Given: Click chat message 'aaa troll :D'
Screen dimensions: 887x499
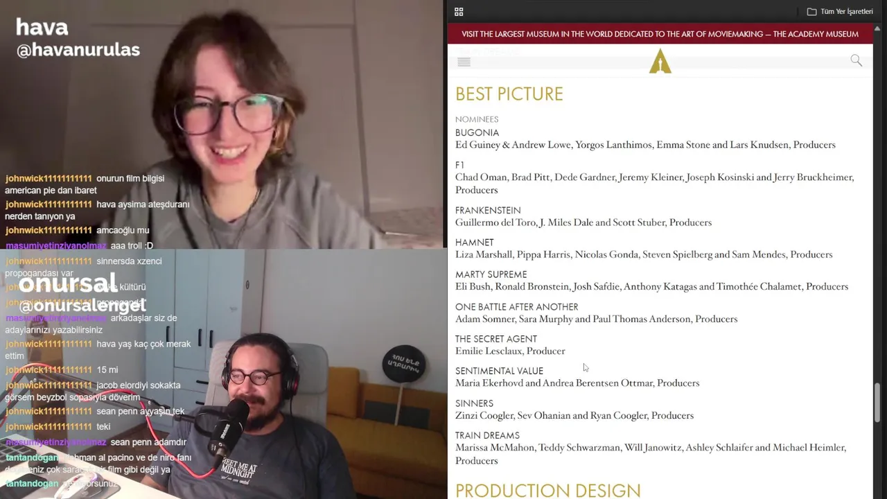Looking at the screenshot, I should [79, 245].
